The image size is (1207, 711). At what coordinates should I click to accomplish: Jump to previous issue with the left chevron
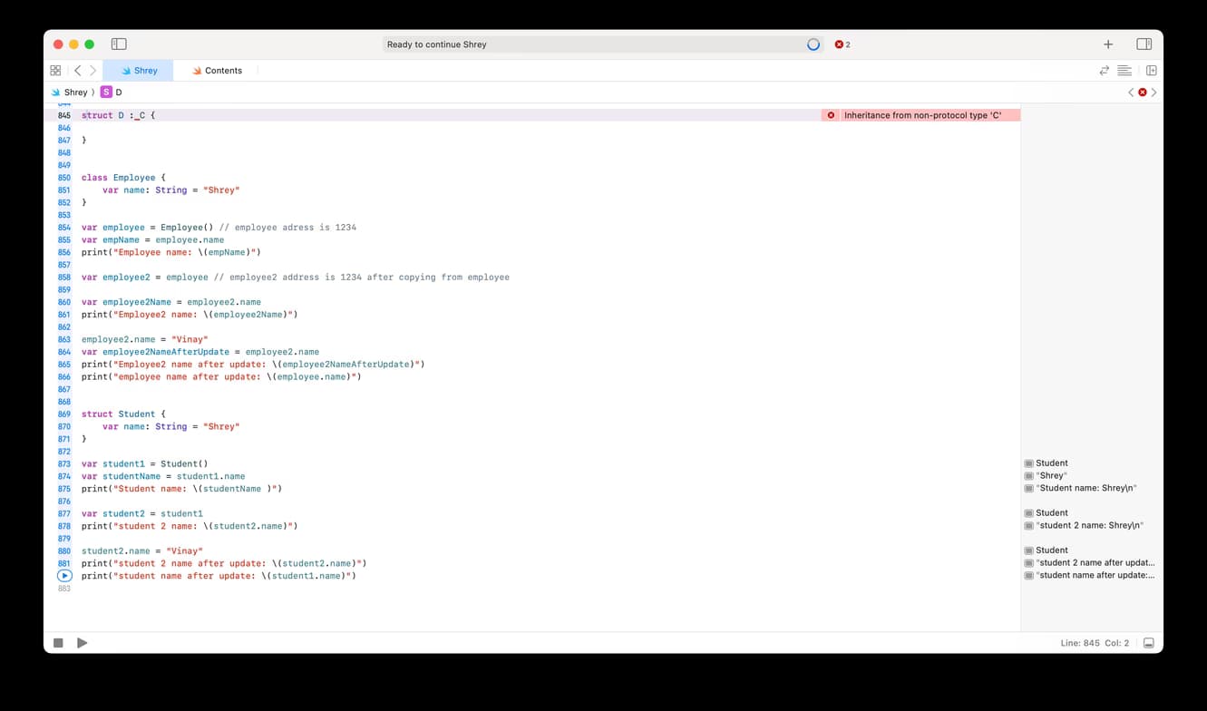coord(1130,92)
